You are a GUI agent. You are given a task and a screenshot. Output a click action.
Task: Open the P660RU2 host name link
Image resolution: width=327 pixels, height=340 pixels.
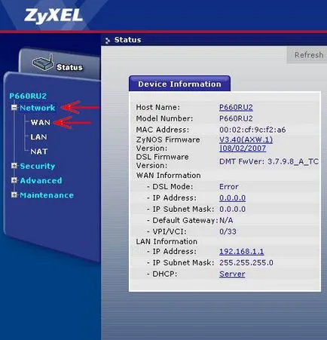point(236,107)
